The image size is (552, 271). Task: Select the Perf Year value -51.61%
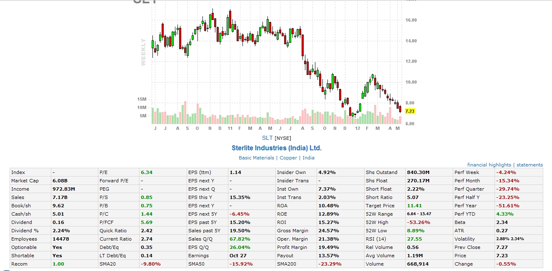click(507, 206)
